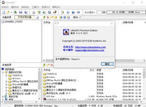
Task: Click the folder star icon in local toolbar
Action: pyautogui.click(x=48, y=65)
